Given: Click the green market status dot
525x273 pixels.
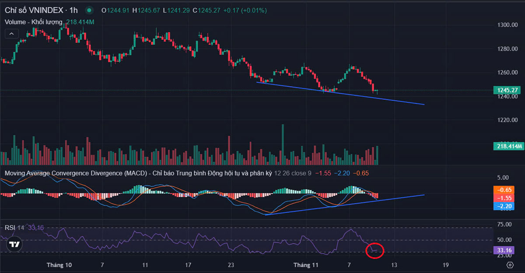Looking at the screenshot, I should coord(89,10).
